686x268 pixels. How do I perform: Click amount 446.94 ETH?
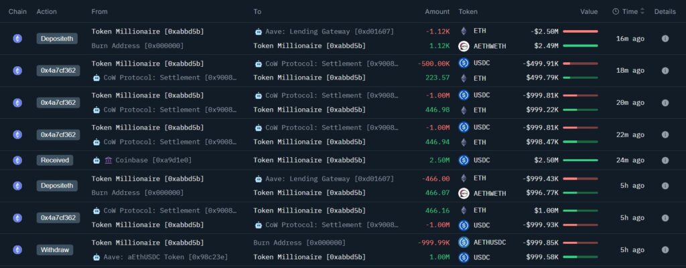coord(437,142)
